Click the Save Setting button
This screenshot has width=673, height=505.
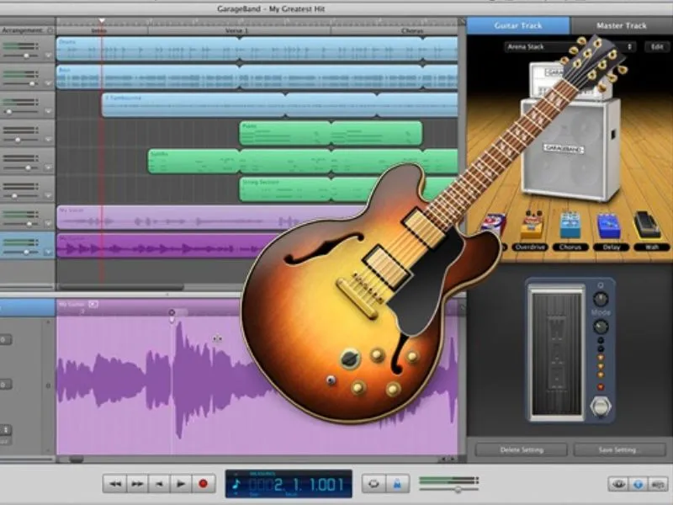619,450
